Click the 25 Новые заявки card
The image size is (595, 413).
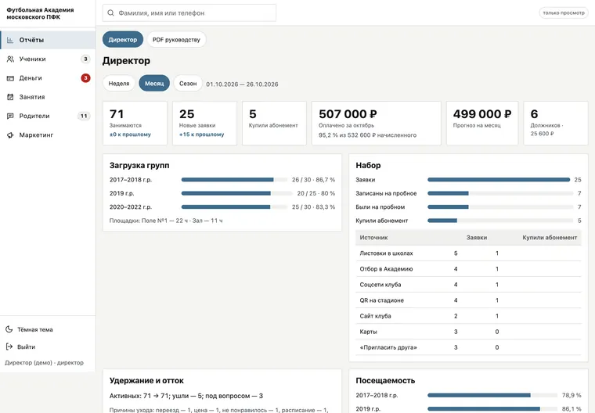(x=204, y=123)
